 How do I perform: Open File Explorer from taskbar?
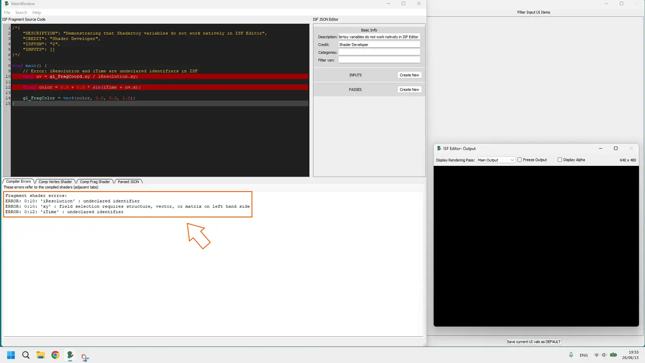[x=40, y=355]
